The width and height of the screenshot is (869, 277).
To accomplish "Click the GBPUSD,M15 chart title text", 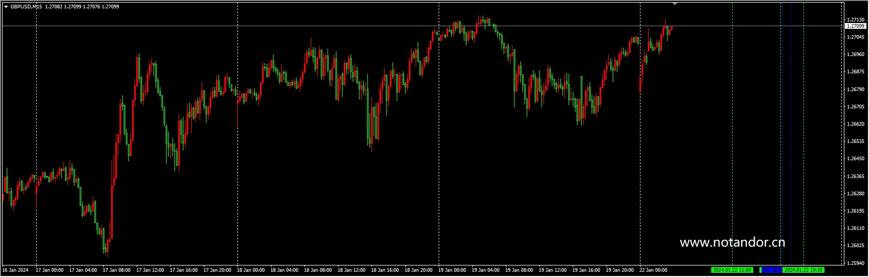I will click(26, 7).
